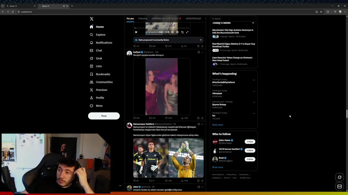The width and height of the screenshot is (348, 195).
Task: Show more trends under What's happening
Action: tap(217, 125)
